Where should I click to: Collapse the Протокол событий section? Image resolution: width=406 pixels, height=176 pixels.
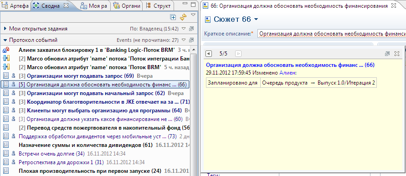pyautogui.click(x=5, y=40)
